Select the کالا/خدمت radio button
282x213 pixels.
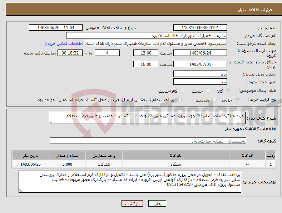183,90
